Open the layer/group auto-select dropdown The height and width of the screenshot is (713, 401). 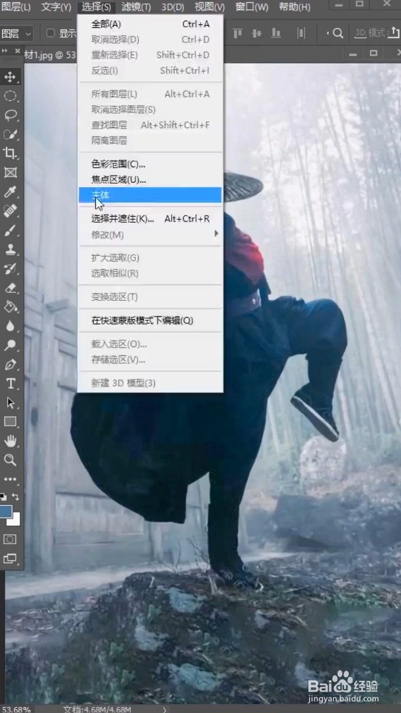coord(17,33)
